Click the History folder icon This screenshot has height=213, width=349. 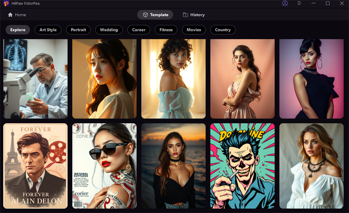[x=185, y=15]
